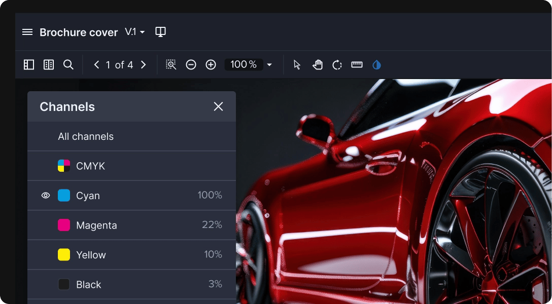Toggle the ink droplet channels tool
The image size is (552, 304).
point(376,65)
